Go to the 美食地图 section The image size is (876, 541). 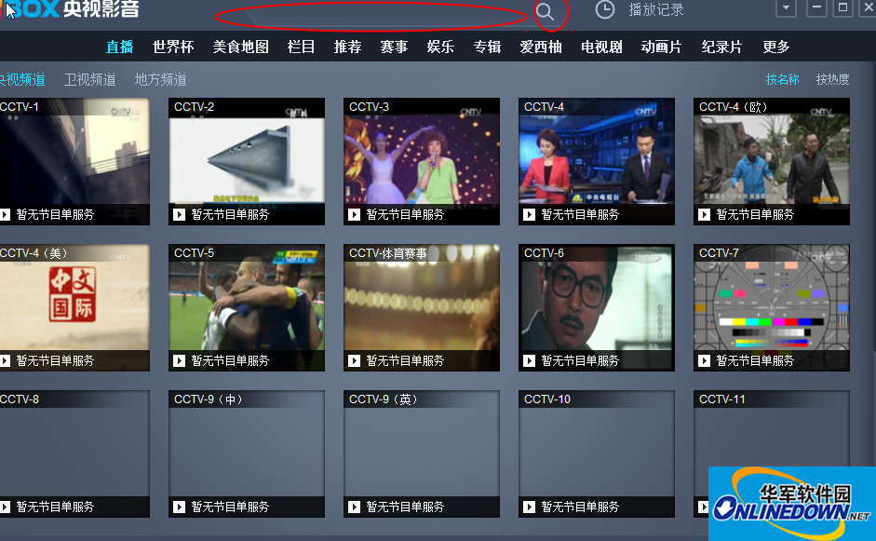click(x=241, y=47)
